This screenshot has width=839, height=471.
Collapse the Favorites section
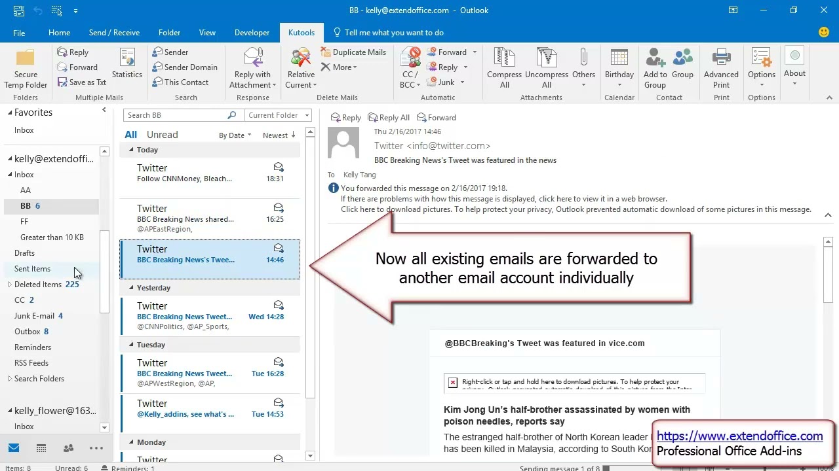(x=10, y=113)
